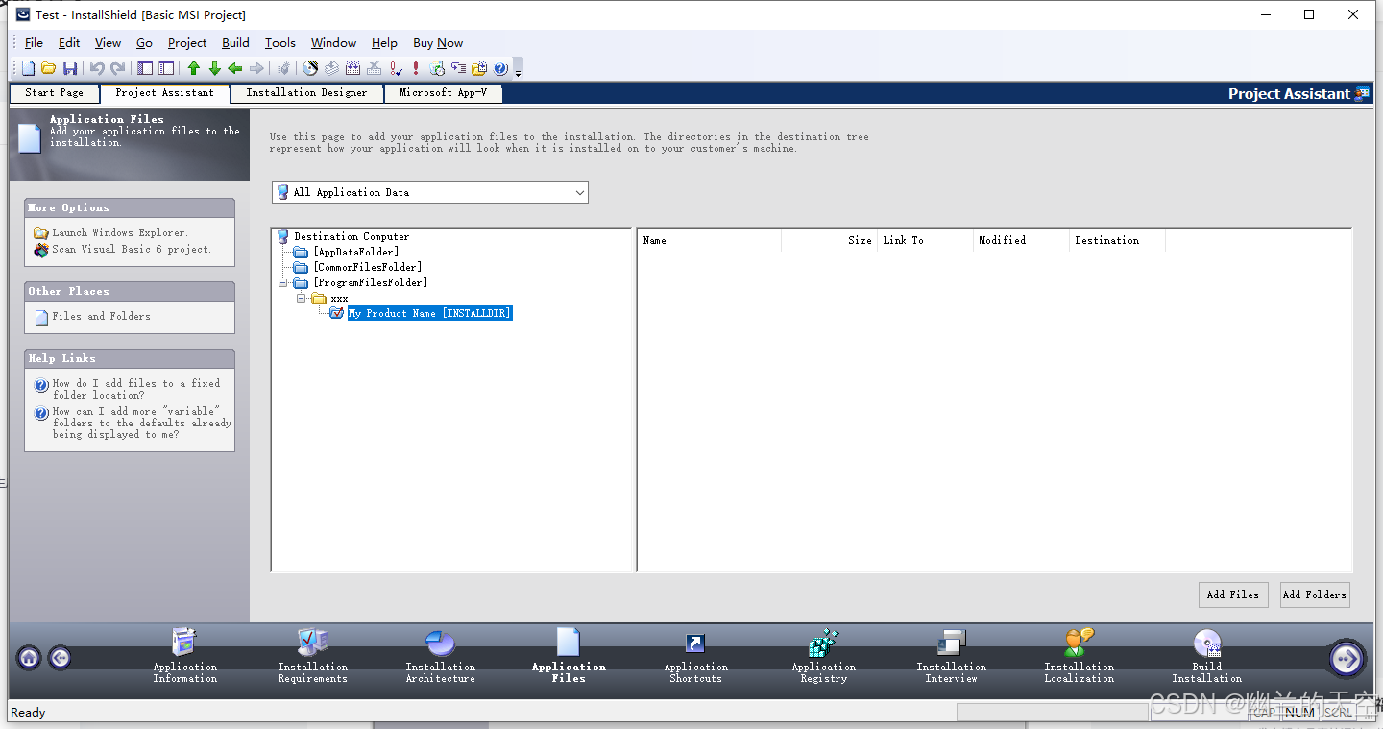Collapse the [ProgramFilesFolder] tree node
1383x729 pixels.
[284, 282]
